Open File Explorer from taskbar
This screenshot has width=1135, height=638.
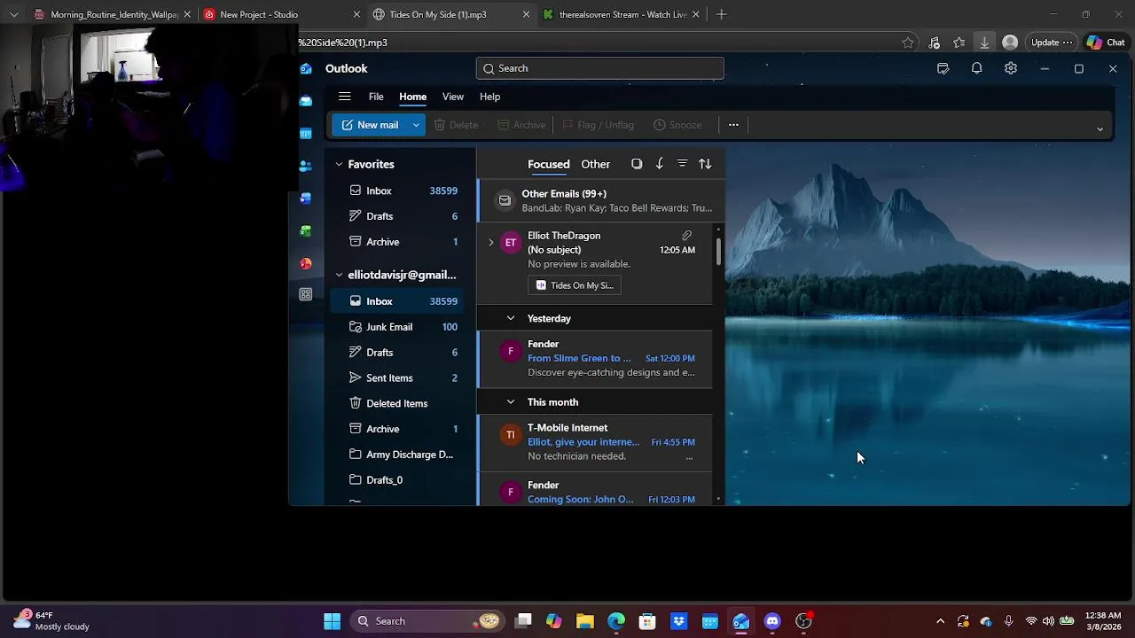tap(585, 621)
